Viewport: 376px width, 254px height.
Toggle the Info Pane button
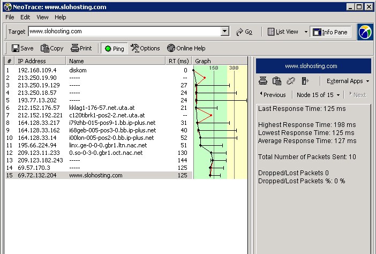(330, 32)
